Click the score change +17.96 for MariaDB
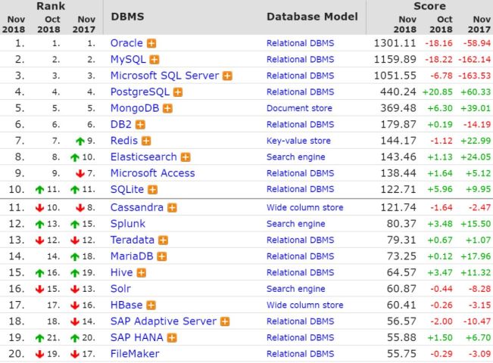Screen dimensions: 493x363 click(x=476, y=257)
